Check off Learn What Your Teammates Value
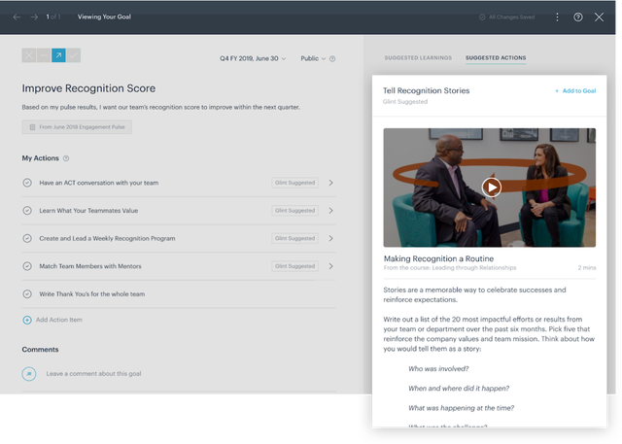Screen dimensions: 622x444 click(x=27, y=211)
